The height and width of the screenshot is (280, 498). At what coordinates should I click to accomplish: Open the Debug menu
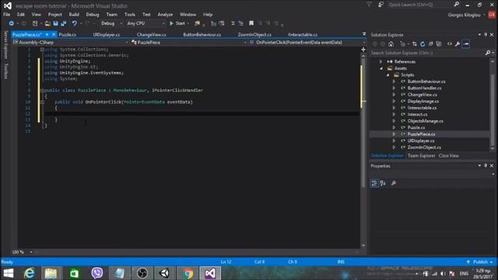point(93,14)
